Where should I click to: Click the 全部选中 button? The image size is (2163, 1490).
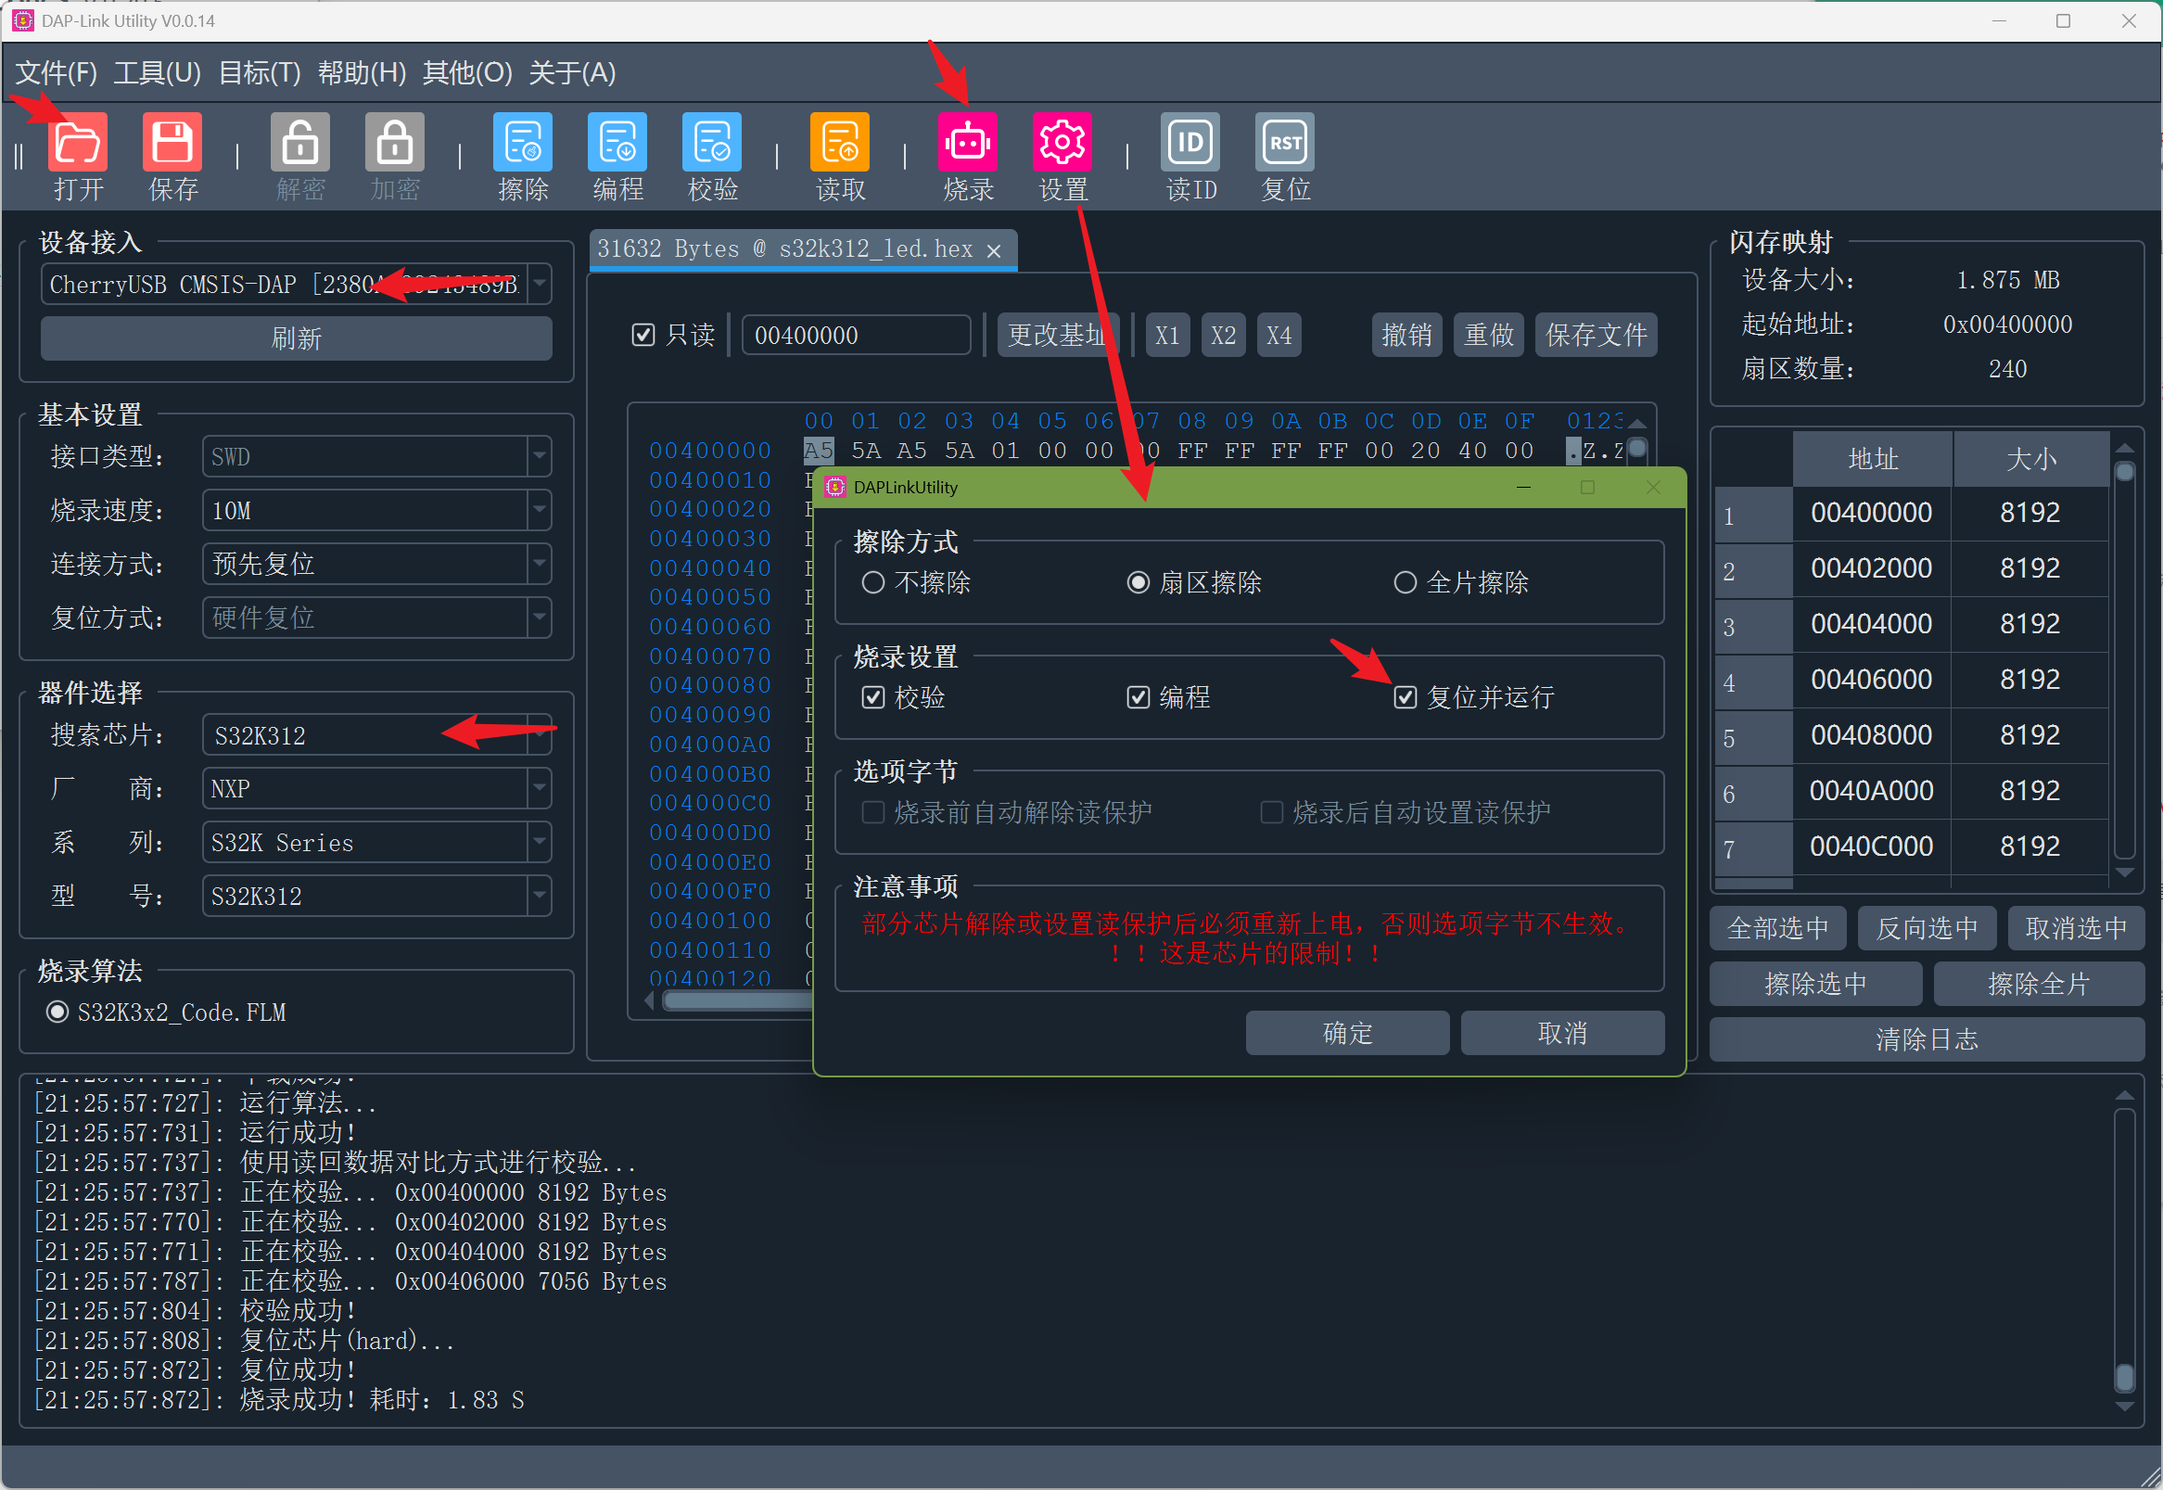tap(1777, 928)
